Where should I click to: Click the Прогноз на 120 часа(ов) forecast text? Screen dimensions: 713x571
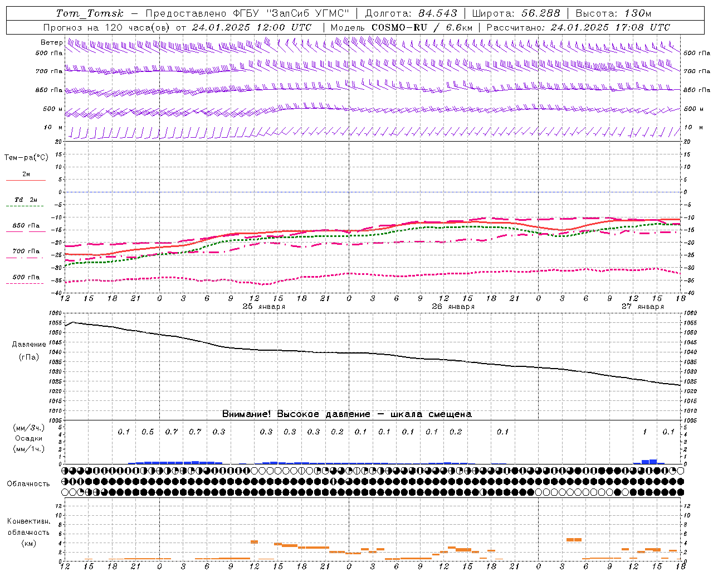point(107,27)
